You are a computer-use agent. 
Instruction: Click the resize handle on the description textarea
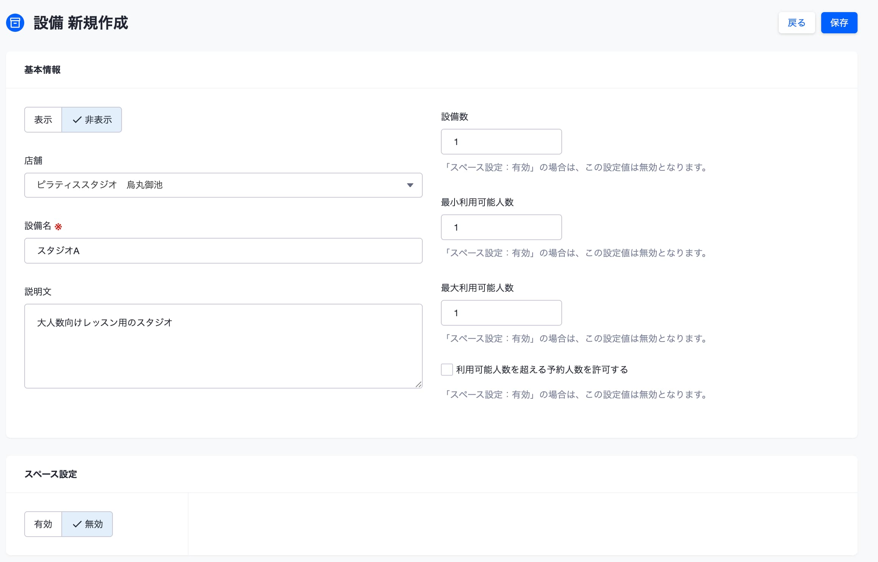tap(418, 384)
